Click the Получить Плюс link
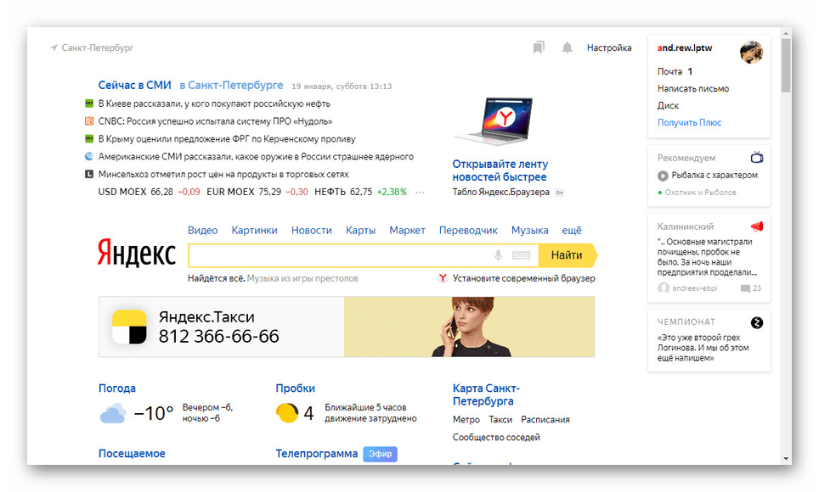This screenshot has height=492, width=819. point(689,123)
